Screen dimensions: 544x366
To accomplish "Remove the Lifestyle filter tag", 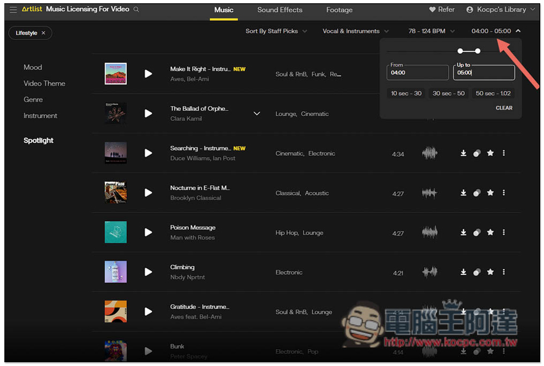I will pos(44,33).
